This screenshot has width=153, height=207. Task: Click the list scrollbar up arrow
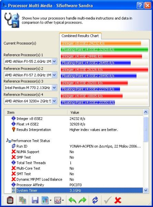coord(146,112)
